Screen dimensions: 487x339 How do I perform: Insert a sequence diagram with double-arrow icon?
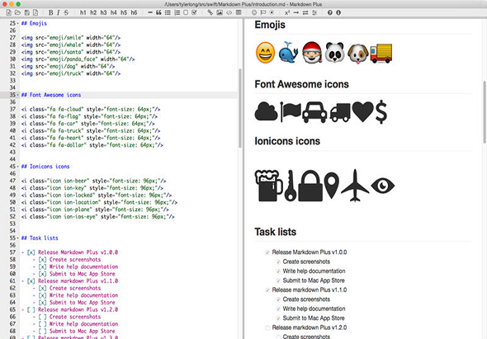305,12
